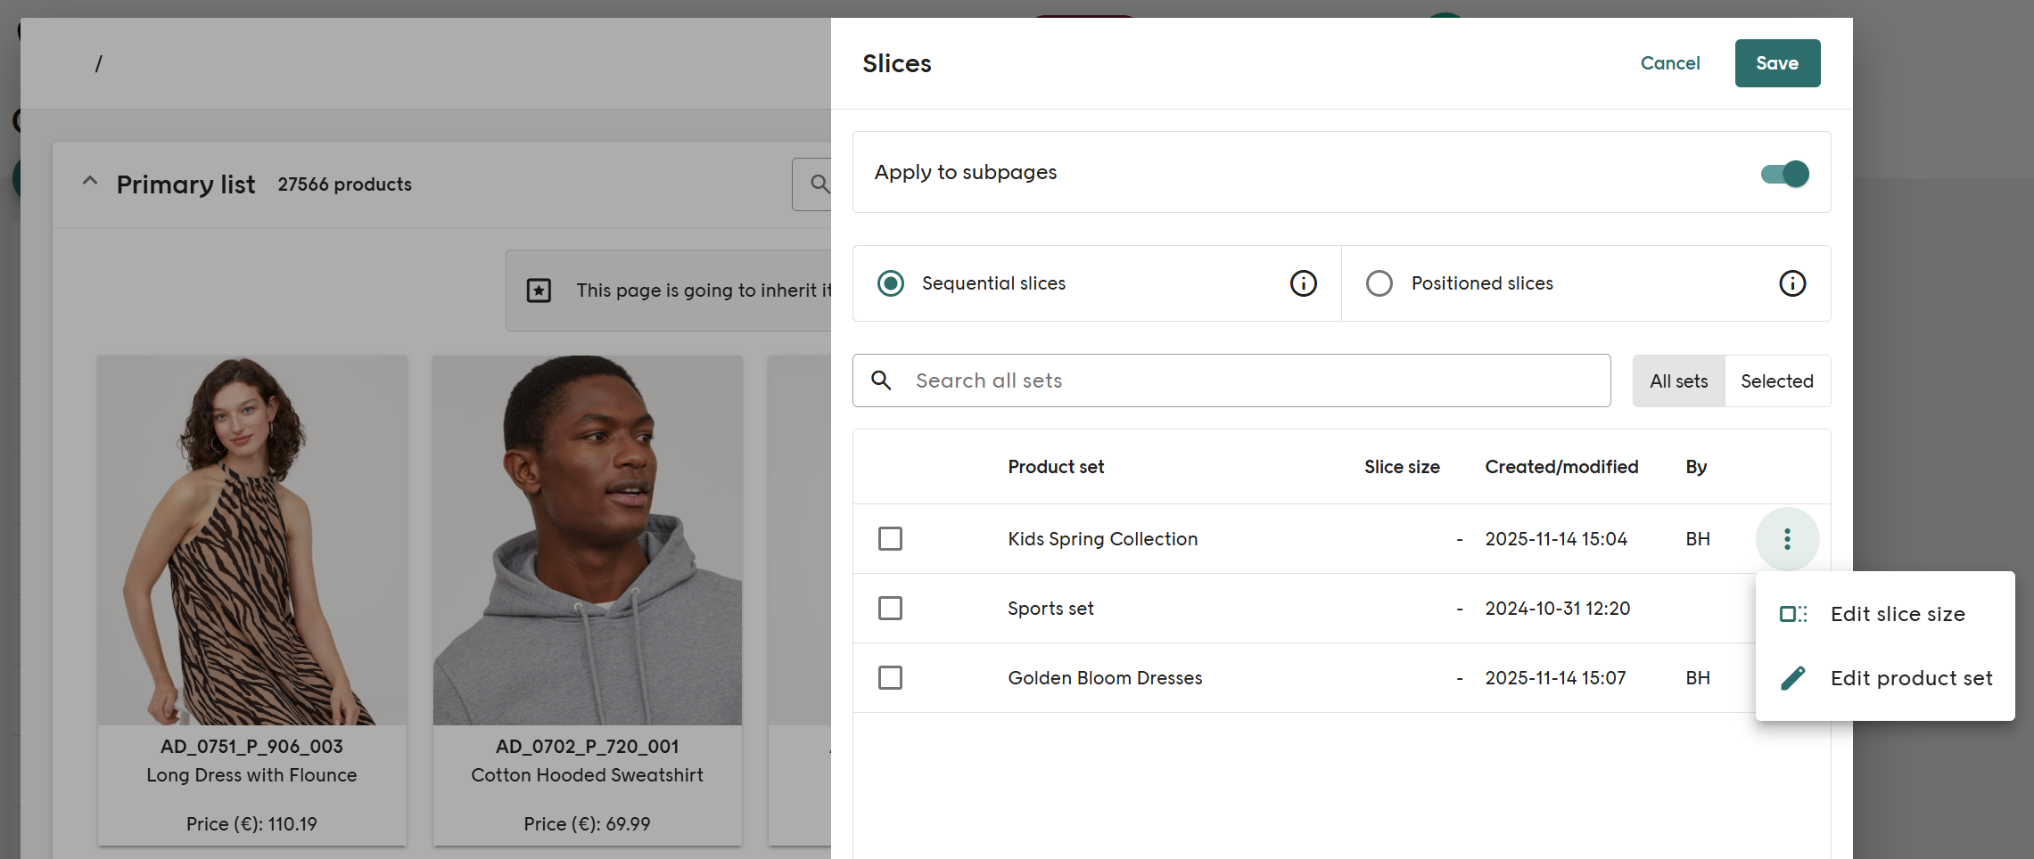
Task: Check the Kids Spring Collection checkbox
Action: (x=890, y=539)
